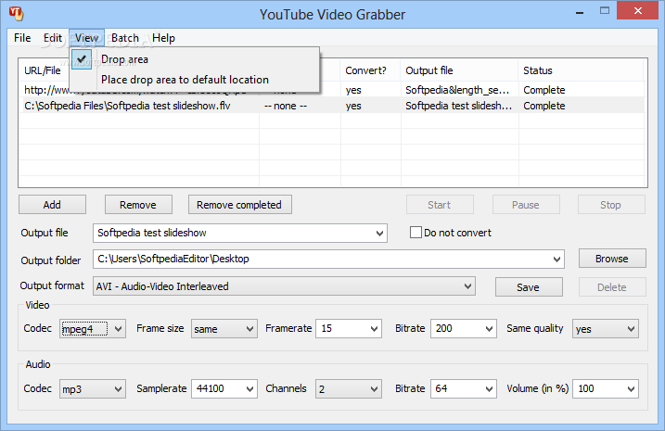
Task: Close the open View menu
Action: coord(86,38)
